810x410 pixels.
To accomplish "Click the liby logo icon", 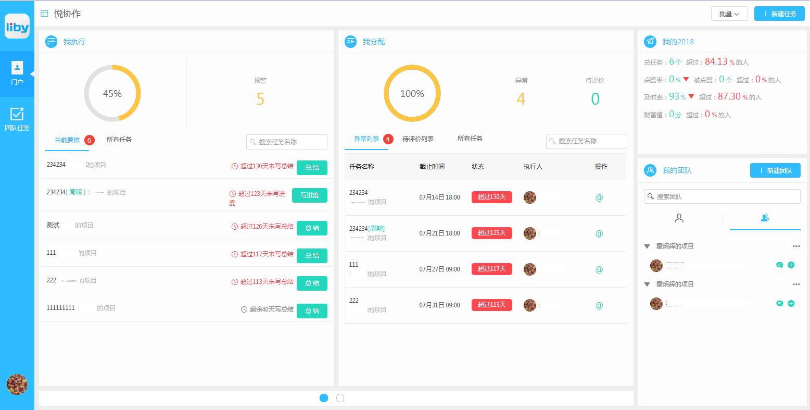I will coord(17,26).
